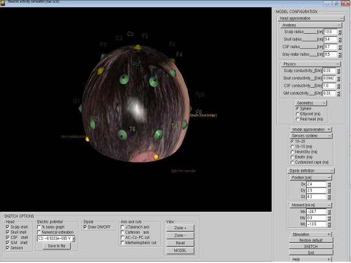The width and height of the screenshot is (351, 263).
Task: Click the yellow right pre-auricular fiducial marker
Action: coord(156,157)
